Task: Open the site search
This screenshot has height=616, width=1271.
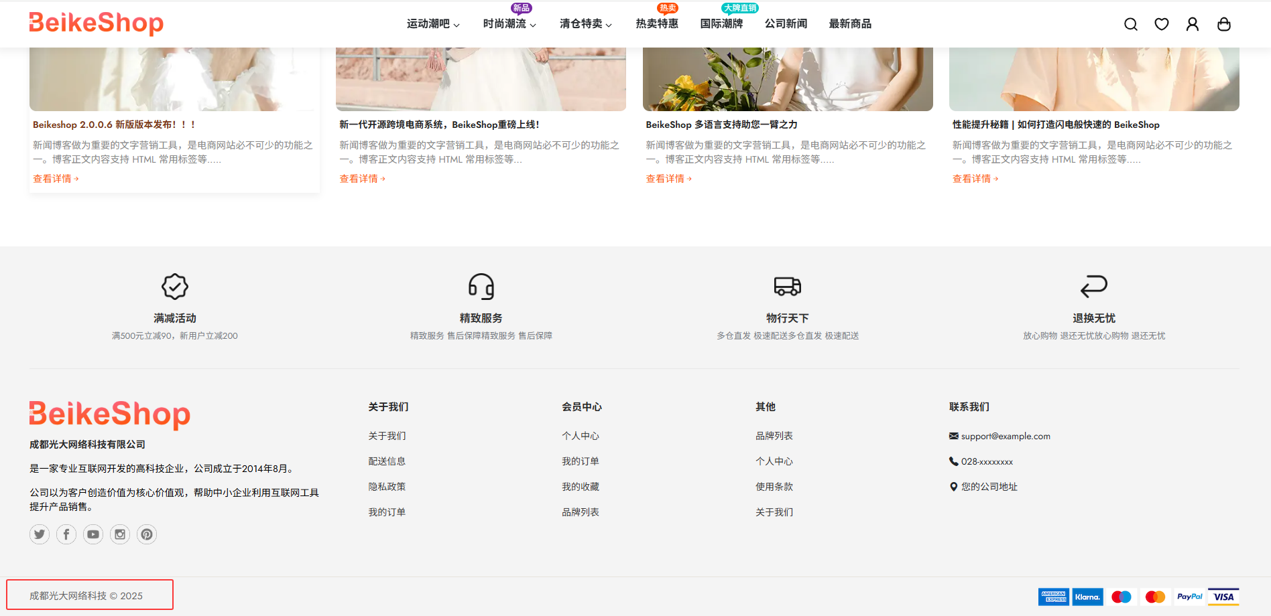Action: pyautogui.click(x=1131, y=24)
